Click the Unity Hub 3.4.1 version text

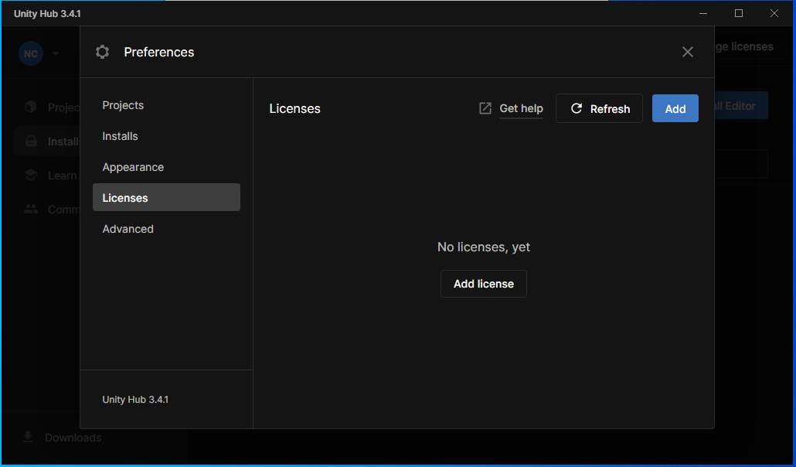135,400
